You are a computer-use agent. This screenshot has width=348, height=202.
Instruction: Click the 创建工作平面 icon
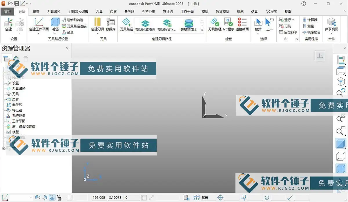pos(39,23)
